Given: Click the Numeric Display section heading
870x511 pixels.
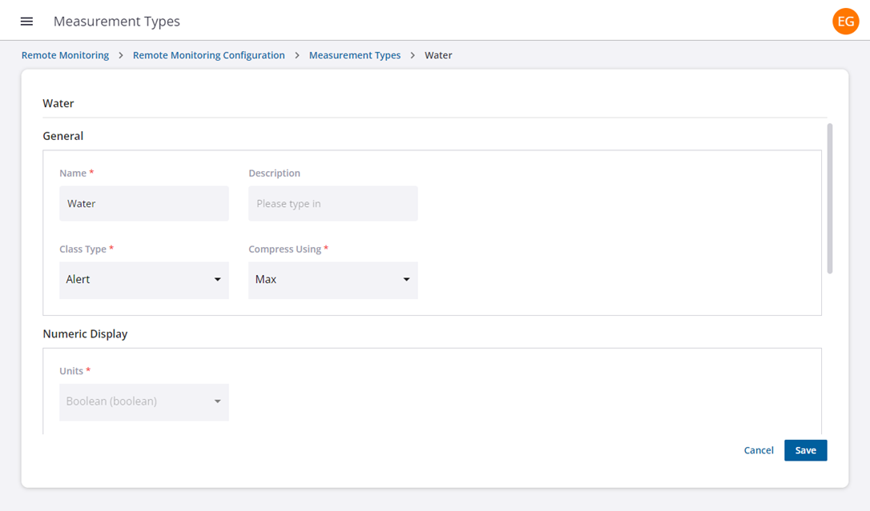Looking at the screenshot, I should click(x=85, y=333).
